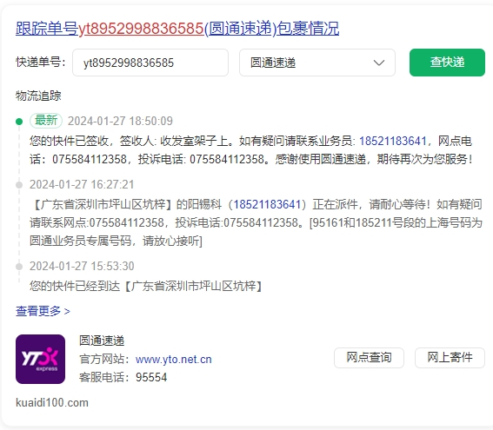Open the tracking title link yt8952998836585
The height and width of the screenshot is (430, 493).
[x=141, y=29]
